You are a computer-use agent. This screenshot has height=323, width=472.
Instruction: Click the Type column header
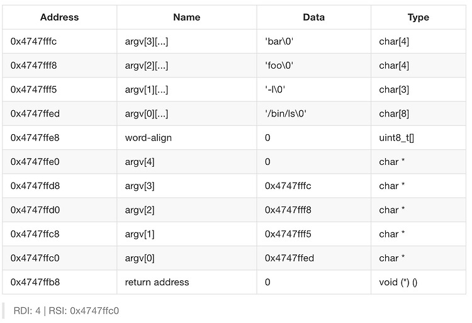(x=419, y=17)
